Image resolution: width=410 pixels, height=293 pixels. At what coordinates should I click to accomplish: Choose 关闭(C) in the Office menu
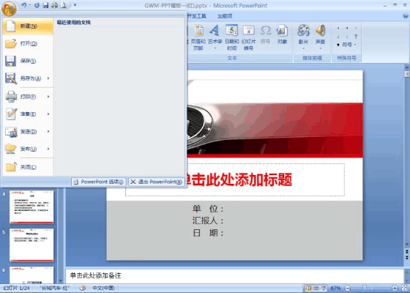28,167
